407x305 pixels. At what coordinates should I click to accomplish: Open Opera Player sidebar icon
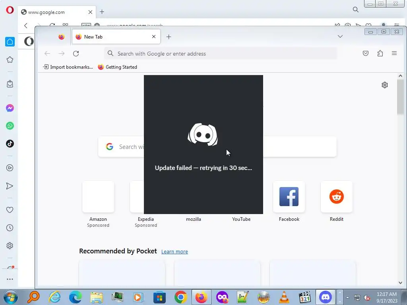[10, 168]
